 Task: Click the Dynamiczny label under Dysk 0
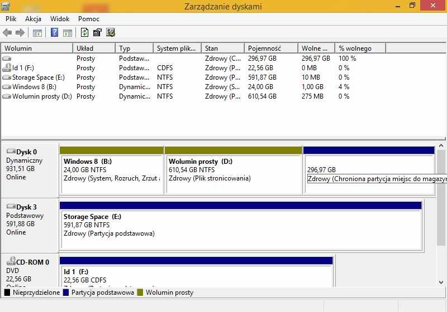24,160
